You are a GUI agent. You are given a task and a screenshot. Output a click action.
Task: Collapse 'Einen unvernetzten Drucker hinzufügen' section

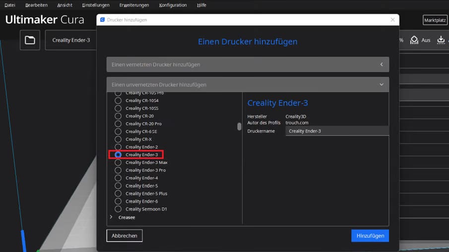[x=248, y=85]
